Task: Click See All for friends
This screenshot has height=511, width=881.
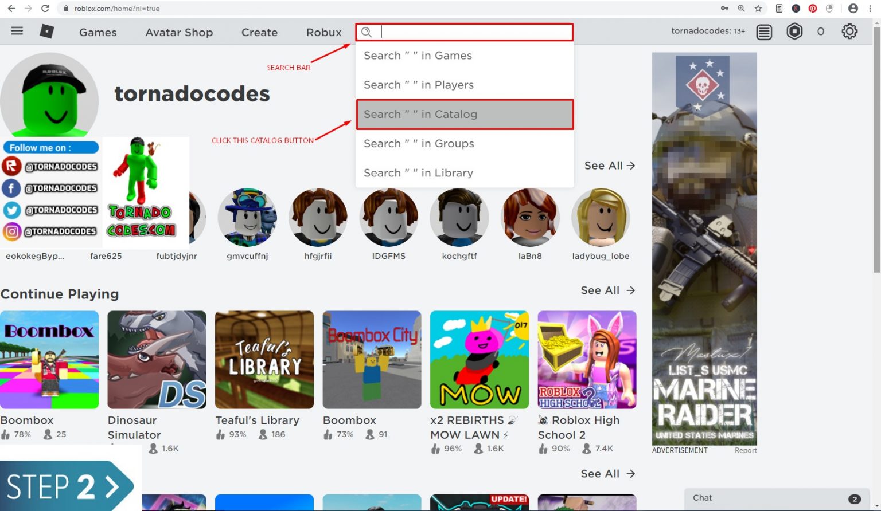Action: tap(610, 166)
